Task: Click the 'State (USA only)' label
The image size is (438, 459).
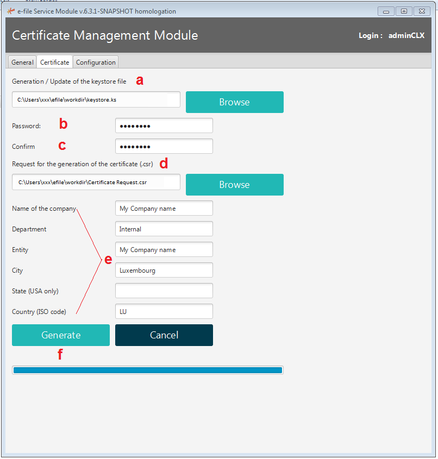Action: click(35, 291)
